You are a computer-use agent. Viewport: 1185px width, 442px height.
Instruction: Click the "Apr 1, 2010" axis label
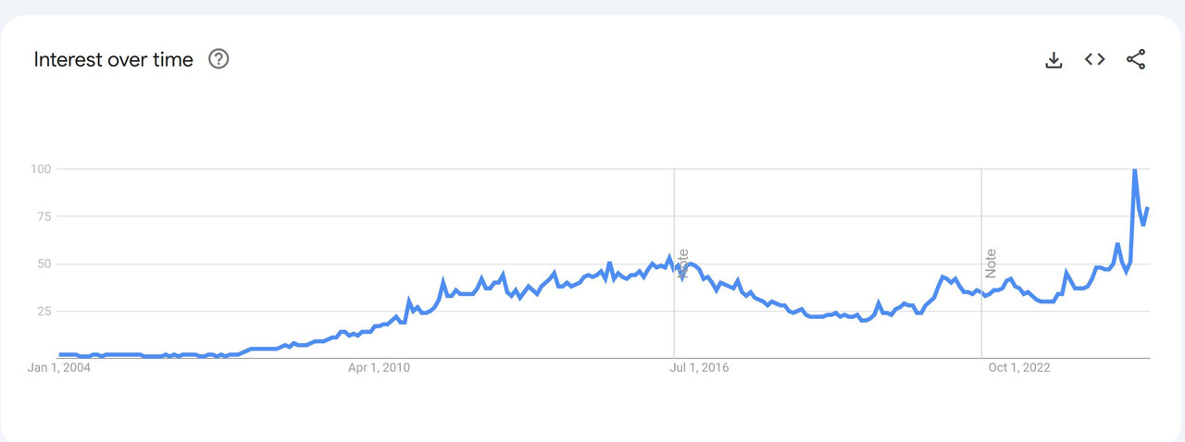[379, 368]
